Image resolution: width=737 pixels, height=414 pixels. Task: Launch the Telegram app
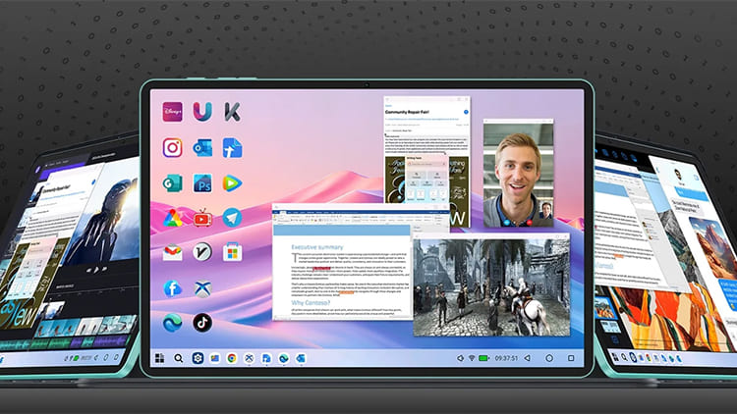pyautogui.click(x=232, y=217)
